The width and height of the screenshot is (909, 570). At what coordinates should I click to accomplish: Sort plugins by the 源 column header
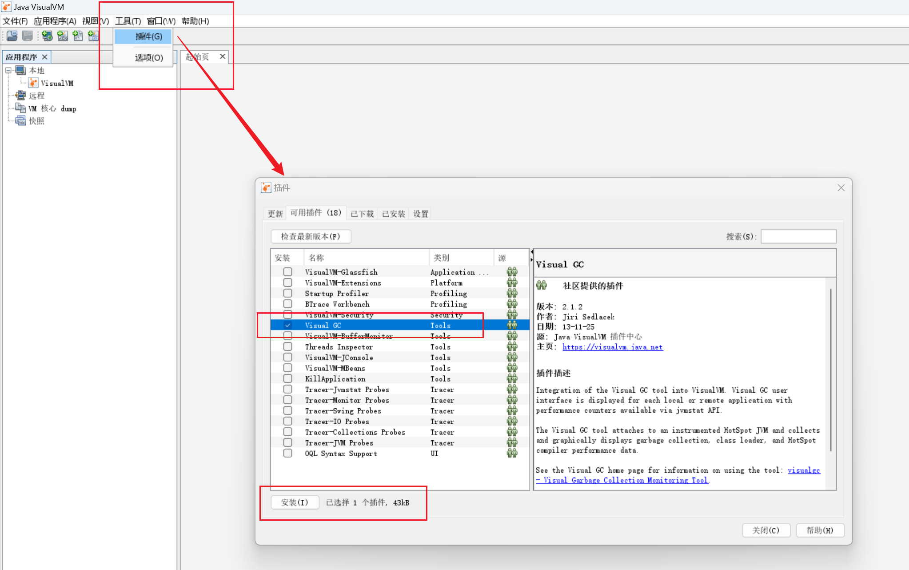click(511, 258)
